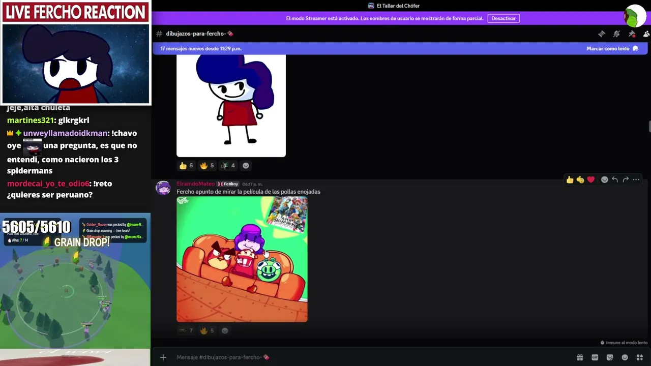
Task: Open add reaction picker in hover toolbar
Action: [x=604, y=179]
